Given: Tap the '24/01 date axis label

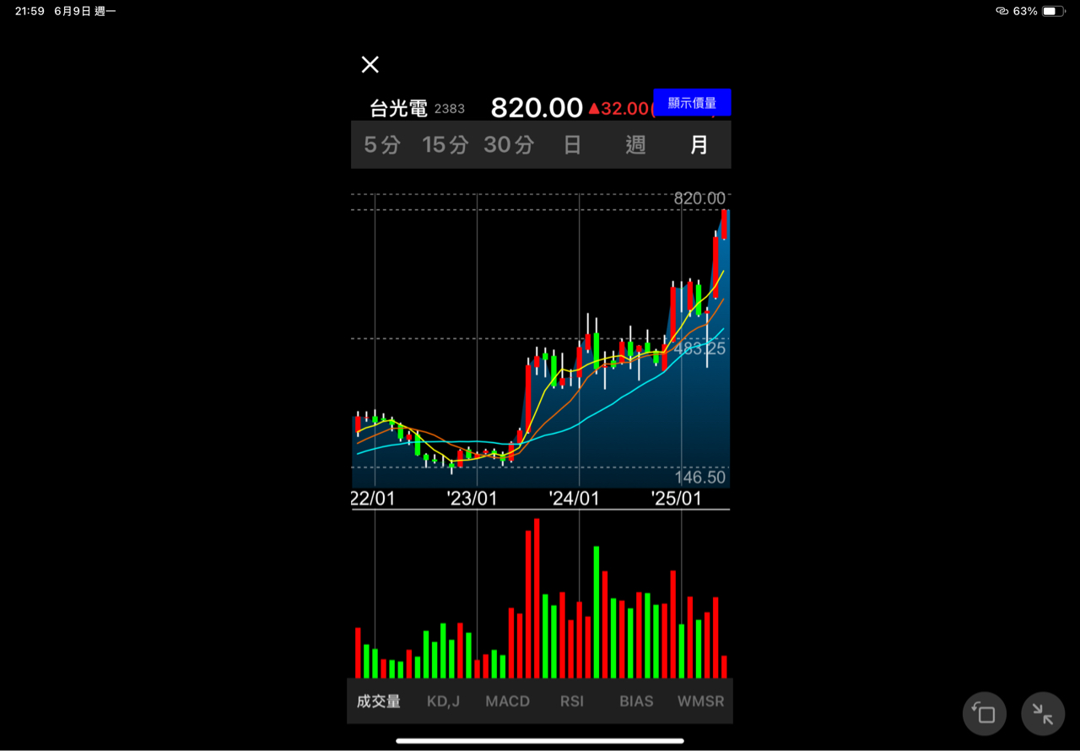Looking at the screenshot, I should (x=574, y=498).
